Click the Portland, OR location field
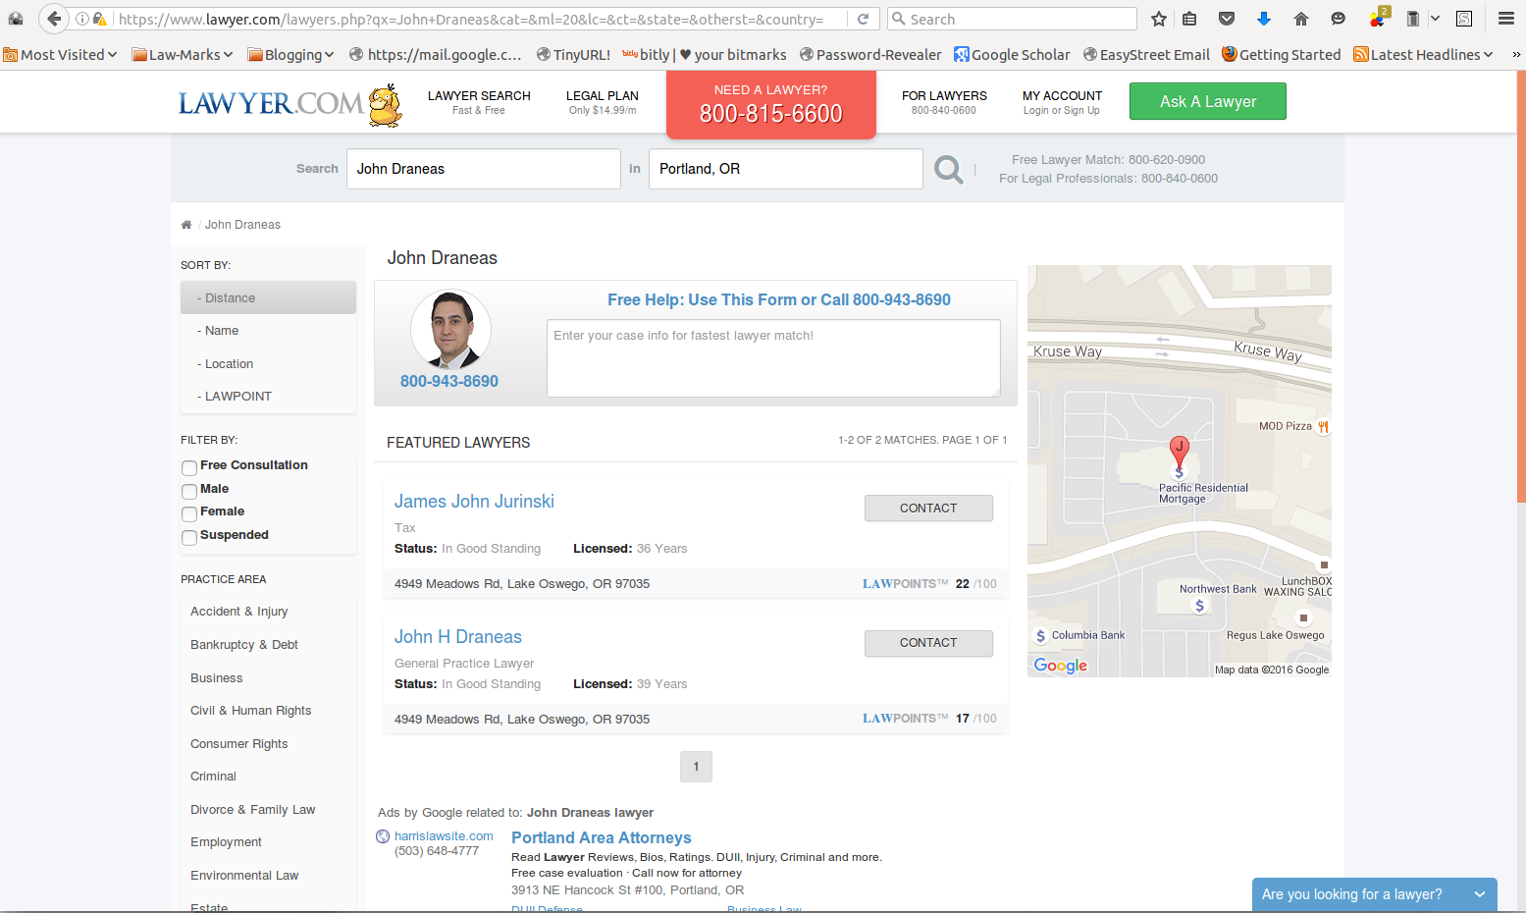This screenshot has height=913, width=1526. point(786,169)
